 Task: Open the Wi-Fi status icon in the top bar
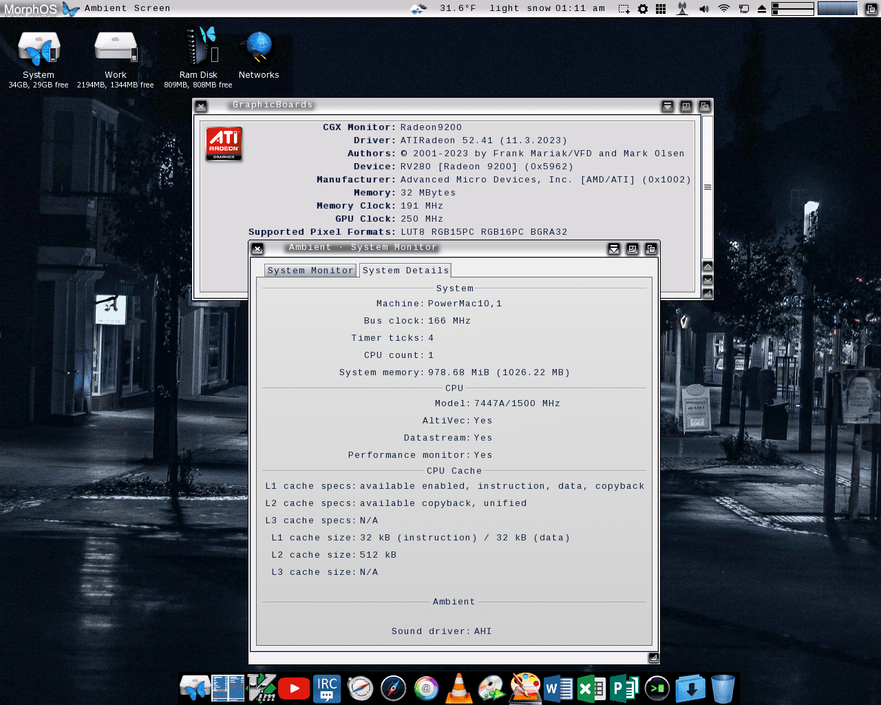tap(723, 8)
